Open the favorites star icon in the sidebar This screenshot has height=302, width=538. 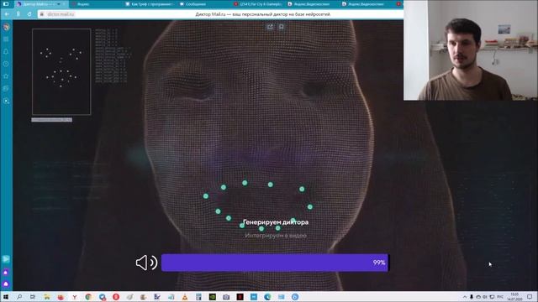point(6,76)
